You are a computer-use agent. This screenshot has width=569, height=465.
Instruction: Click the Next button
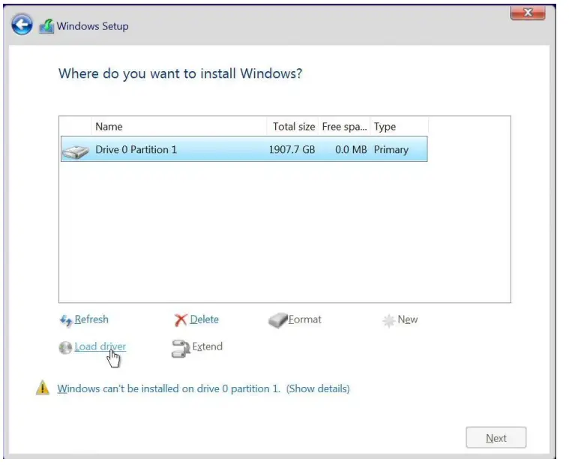click(x=496, y=438)
